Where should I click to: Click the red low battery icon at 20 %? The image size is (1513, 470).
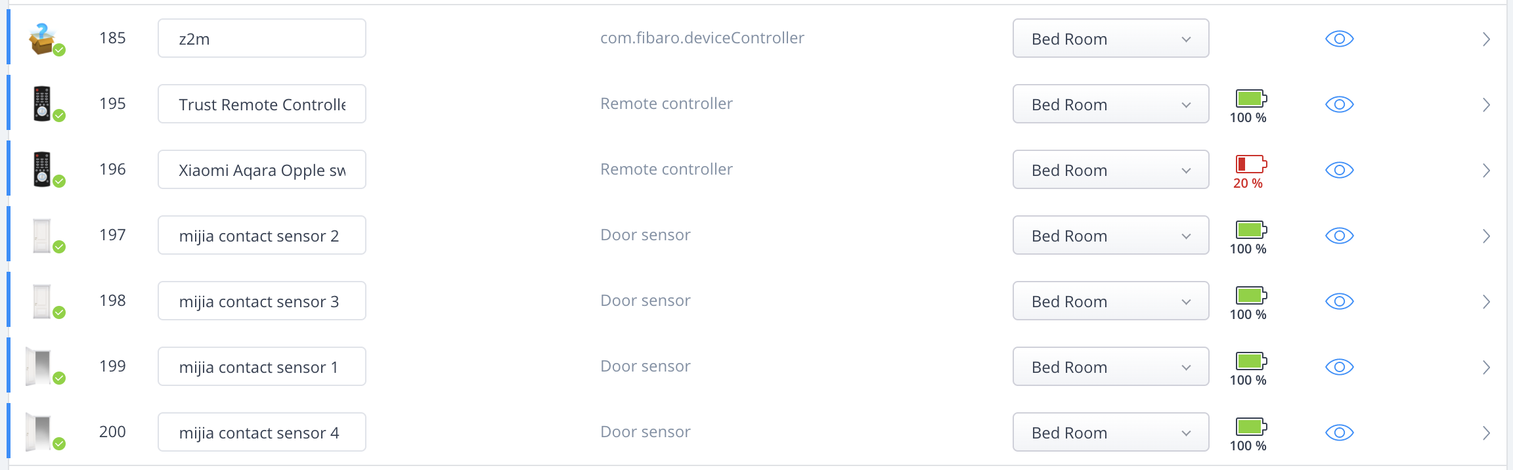tap(1251, 163)
